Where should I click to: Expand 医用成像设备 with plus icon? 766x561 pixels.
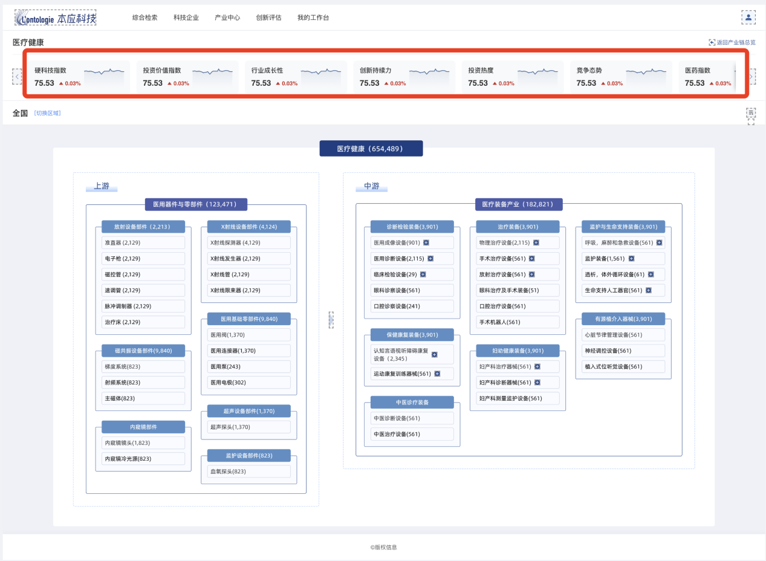point(426,242)
